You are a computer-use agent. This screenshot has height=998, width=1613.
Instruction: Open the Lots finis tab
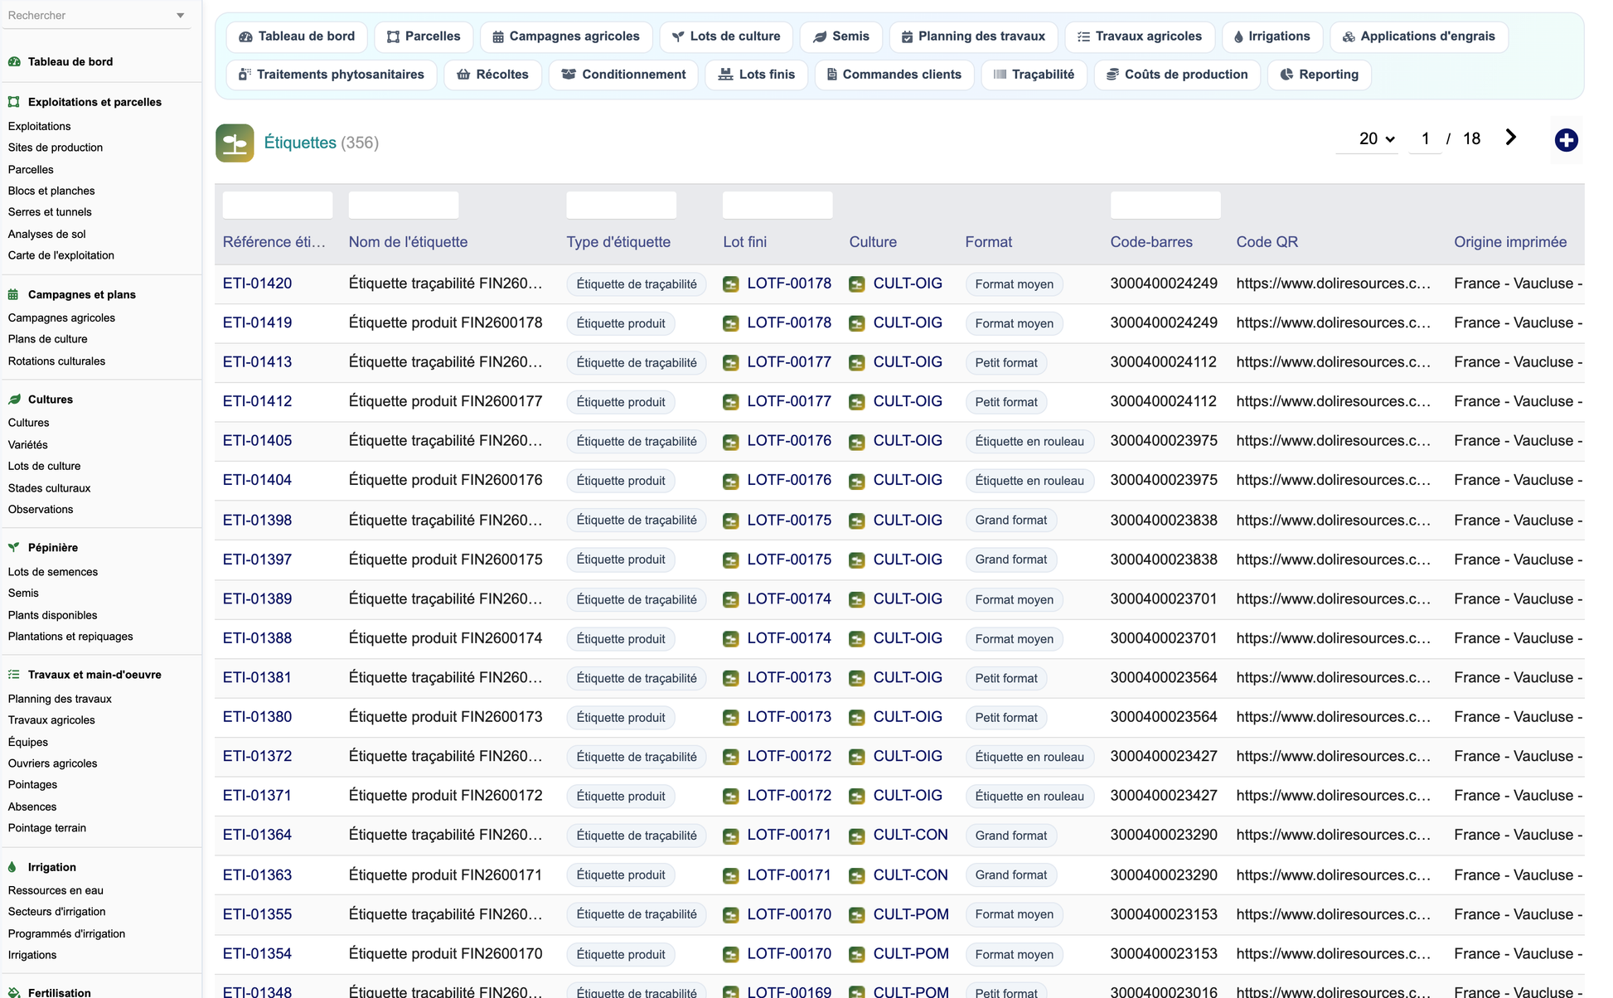tap(757, 75)
